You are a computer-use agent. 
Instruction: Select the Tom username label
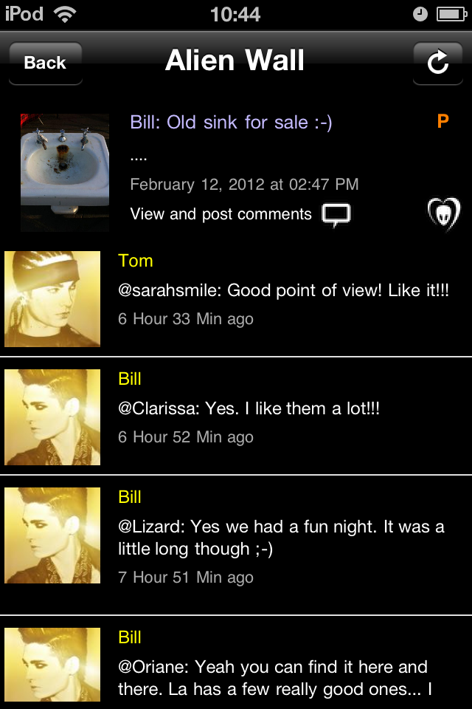[136, 261]
